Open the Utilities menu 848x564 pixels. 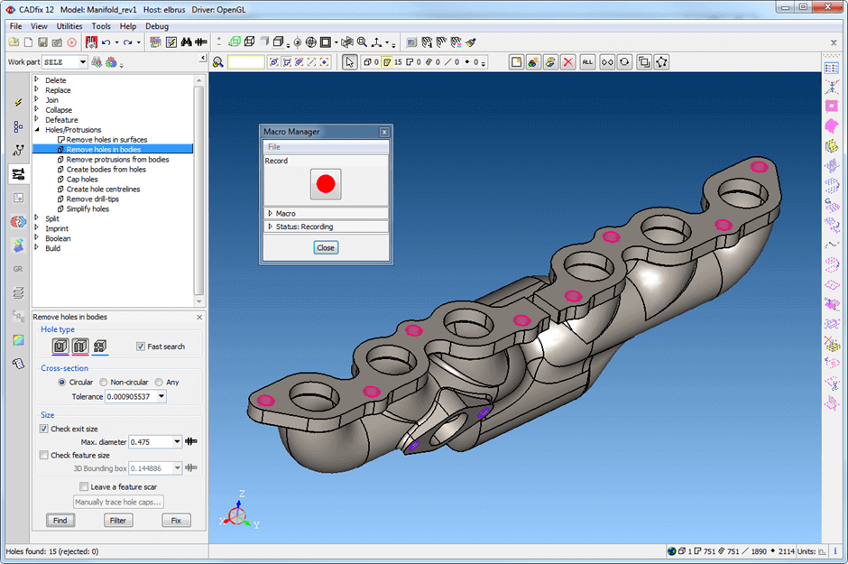[x=69, y=26]
